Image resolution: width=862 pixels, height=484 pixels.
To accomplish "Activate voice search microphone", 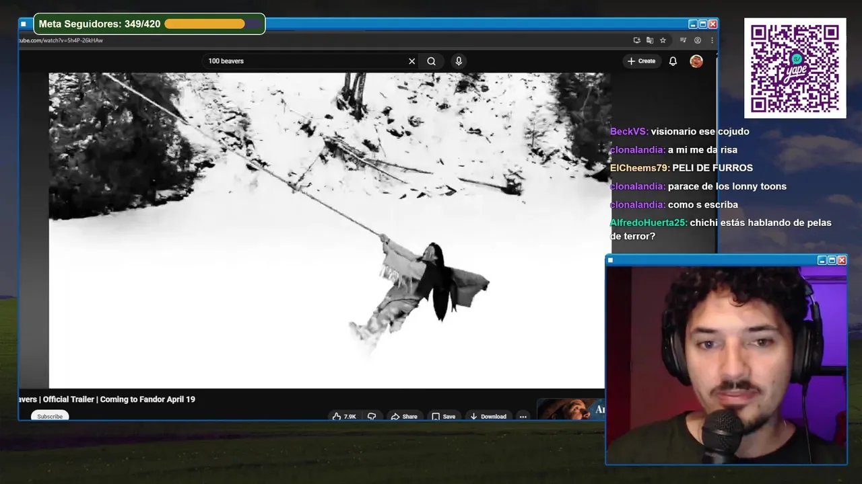I will (x=459, y=61).
